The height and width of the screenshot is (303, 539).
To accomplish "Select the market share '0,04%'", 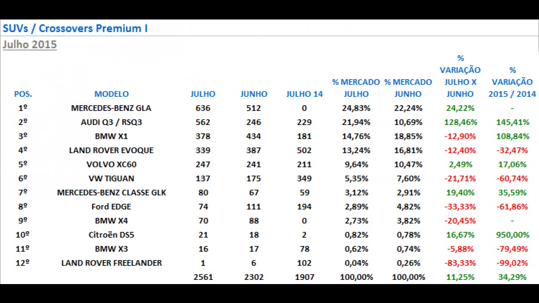I will point(356,263).
